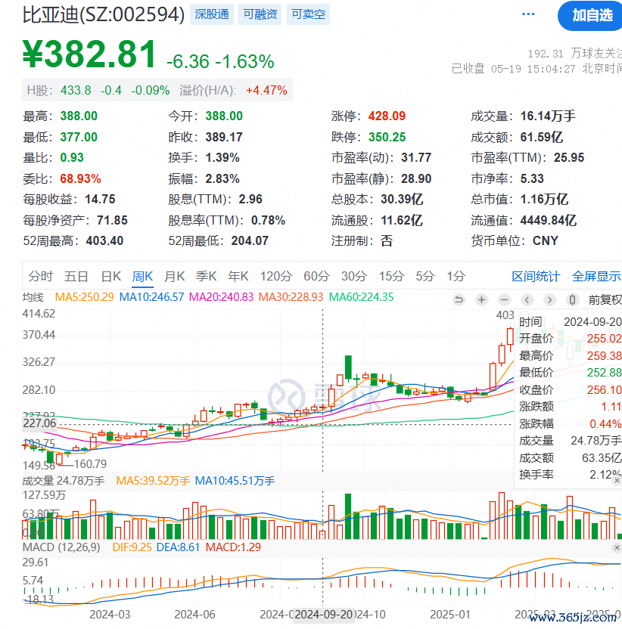Click the 52周最低 value 204.07
Viewport: 622px width, 629px height.
click(250, 240)
